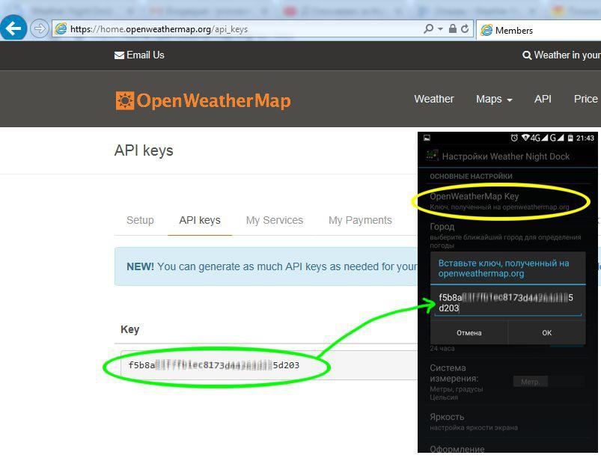
Task: Open the address bar search dropdown arrow
Action: pyautogui.click(x=440, y=29)
